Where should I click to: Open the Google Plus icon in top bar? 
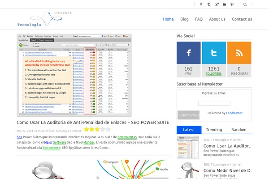click(x=217, y=4)
